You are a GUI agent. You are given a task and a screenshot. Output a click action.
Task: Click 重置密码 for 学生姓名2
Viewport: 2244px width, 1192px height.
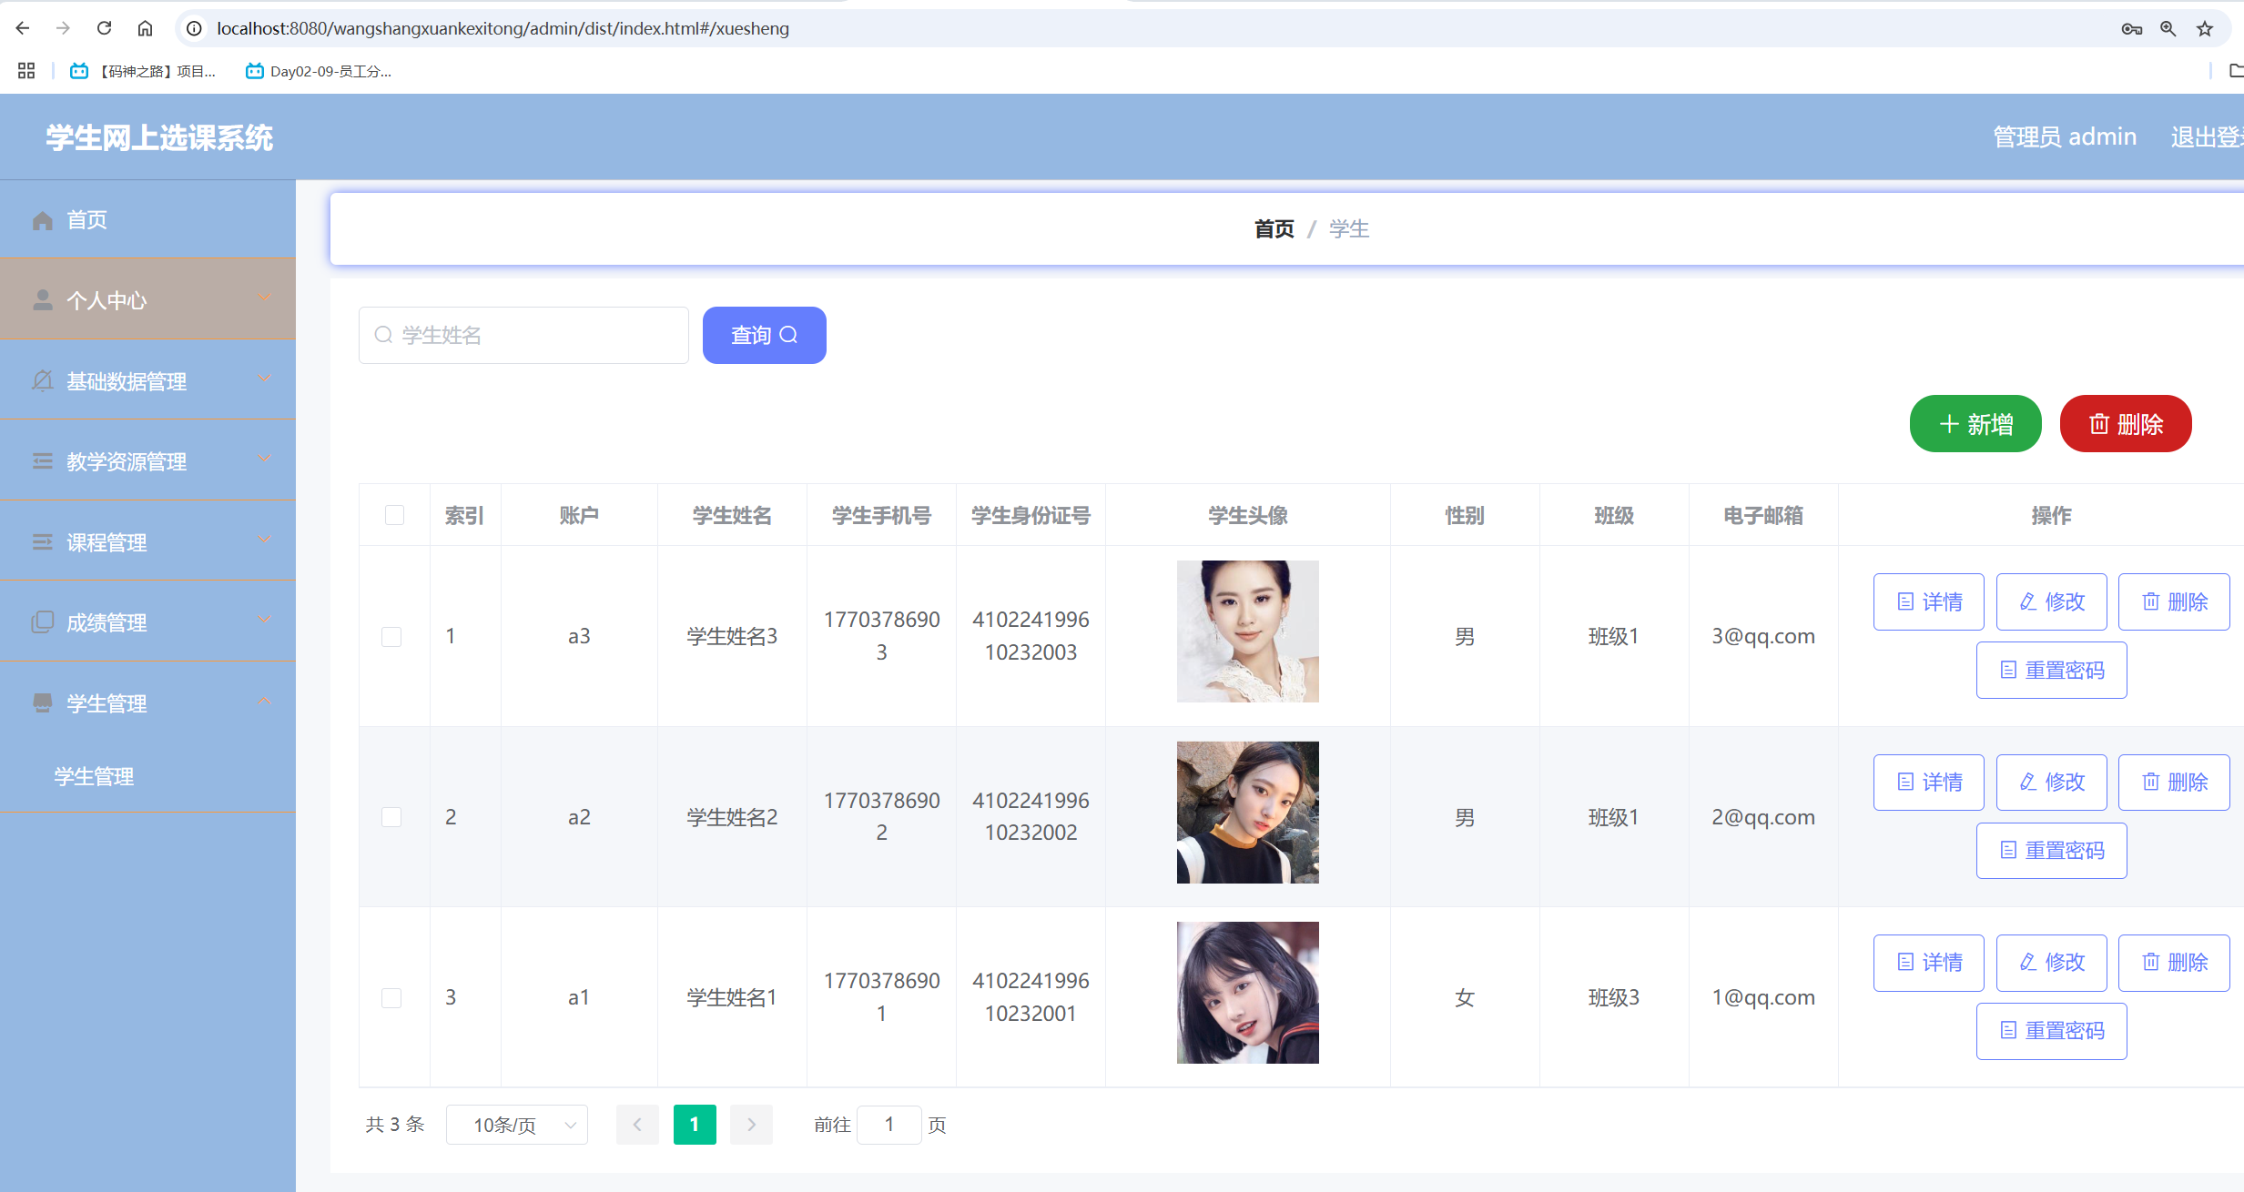[2051, 850]
